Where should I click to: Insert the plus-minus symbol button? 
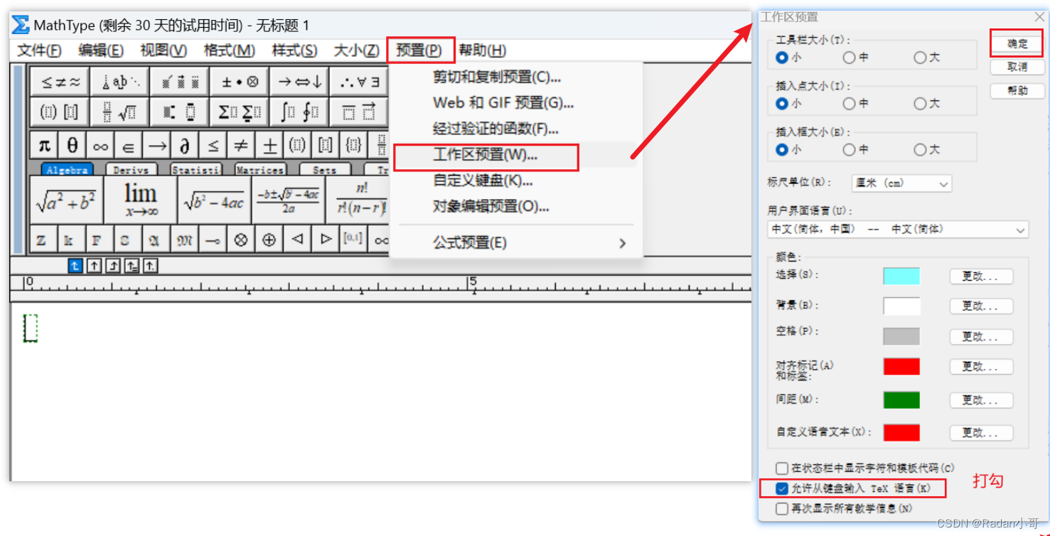tap(269, 145)
